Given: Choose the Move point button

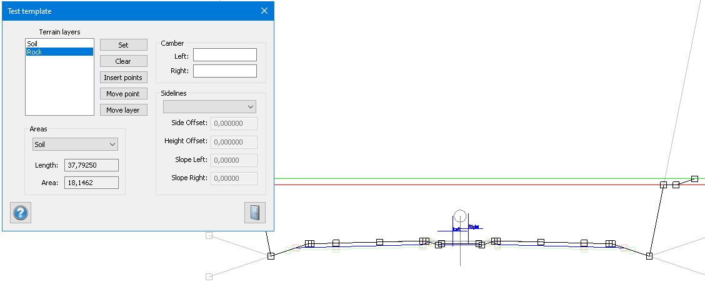Looking at the screenshot, I should 123,94.
